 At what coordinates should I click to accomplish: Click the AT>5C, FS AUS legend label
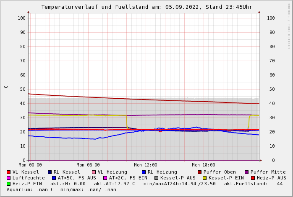[x=77, y=178]
